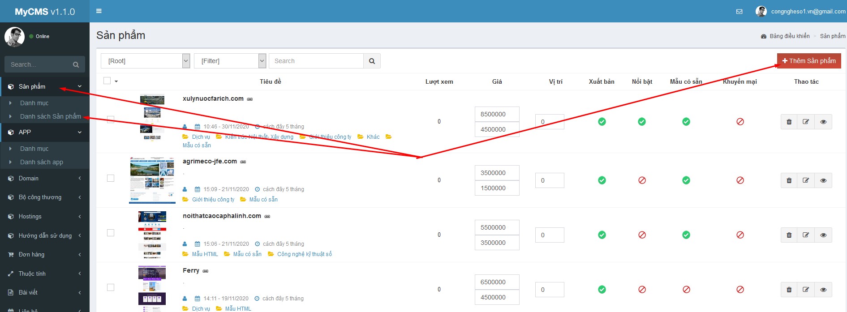Viewport: 847px width, 312px height.
Task: Delete xulynuocfarich.com using trash icon
Action: (x=789, y=122)
